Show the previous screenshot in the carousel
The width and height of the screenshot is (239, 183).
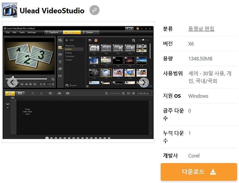click(x=12, y=82)
